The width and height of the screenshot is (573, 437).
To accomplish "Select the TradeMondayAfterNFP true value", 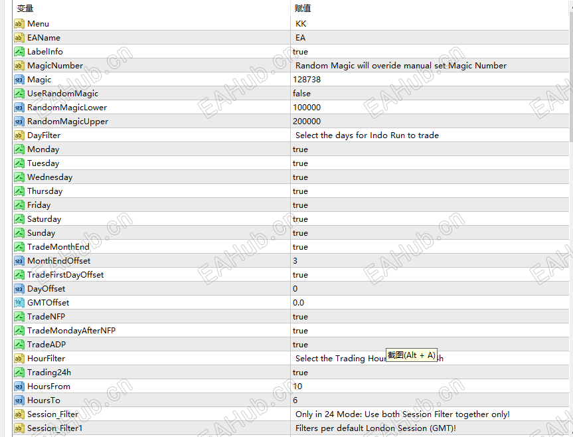I will point(300,331).
